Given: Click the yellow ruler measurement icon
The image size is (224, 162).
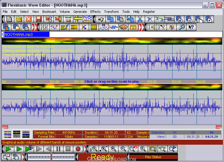Looking at the screenshot, I should pos(78,19).
